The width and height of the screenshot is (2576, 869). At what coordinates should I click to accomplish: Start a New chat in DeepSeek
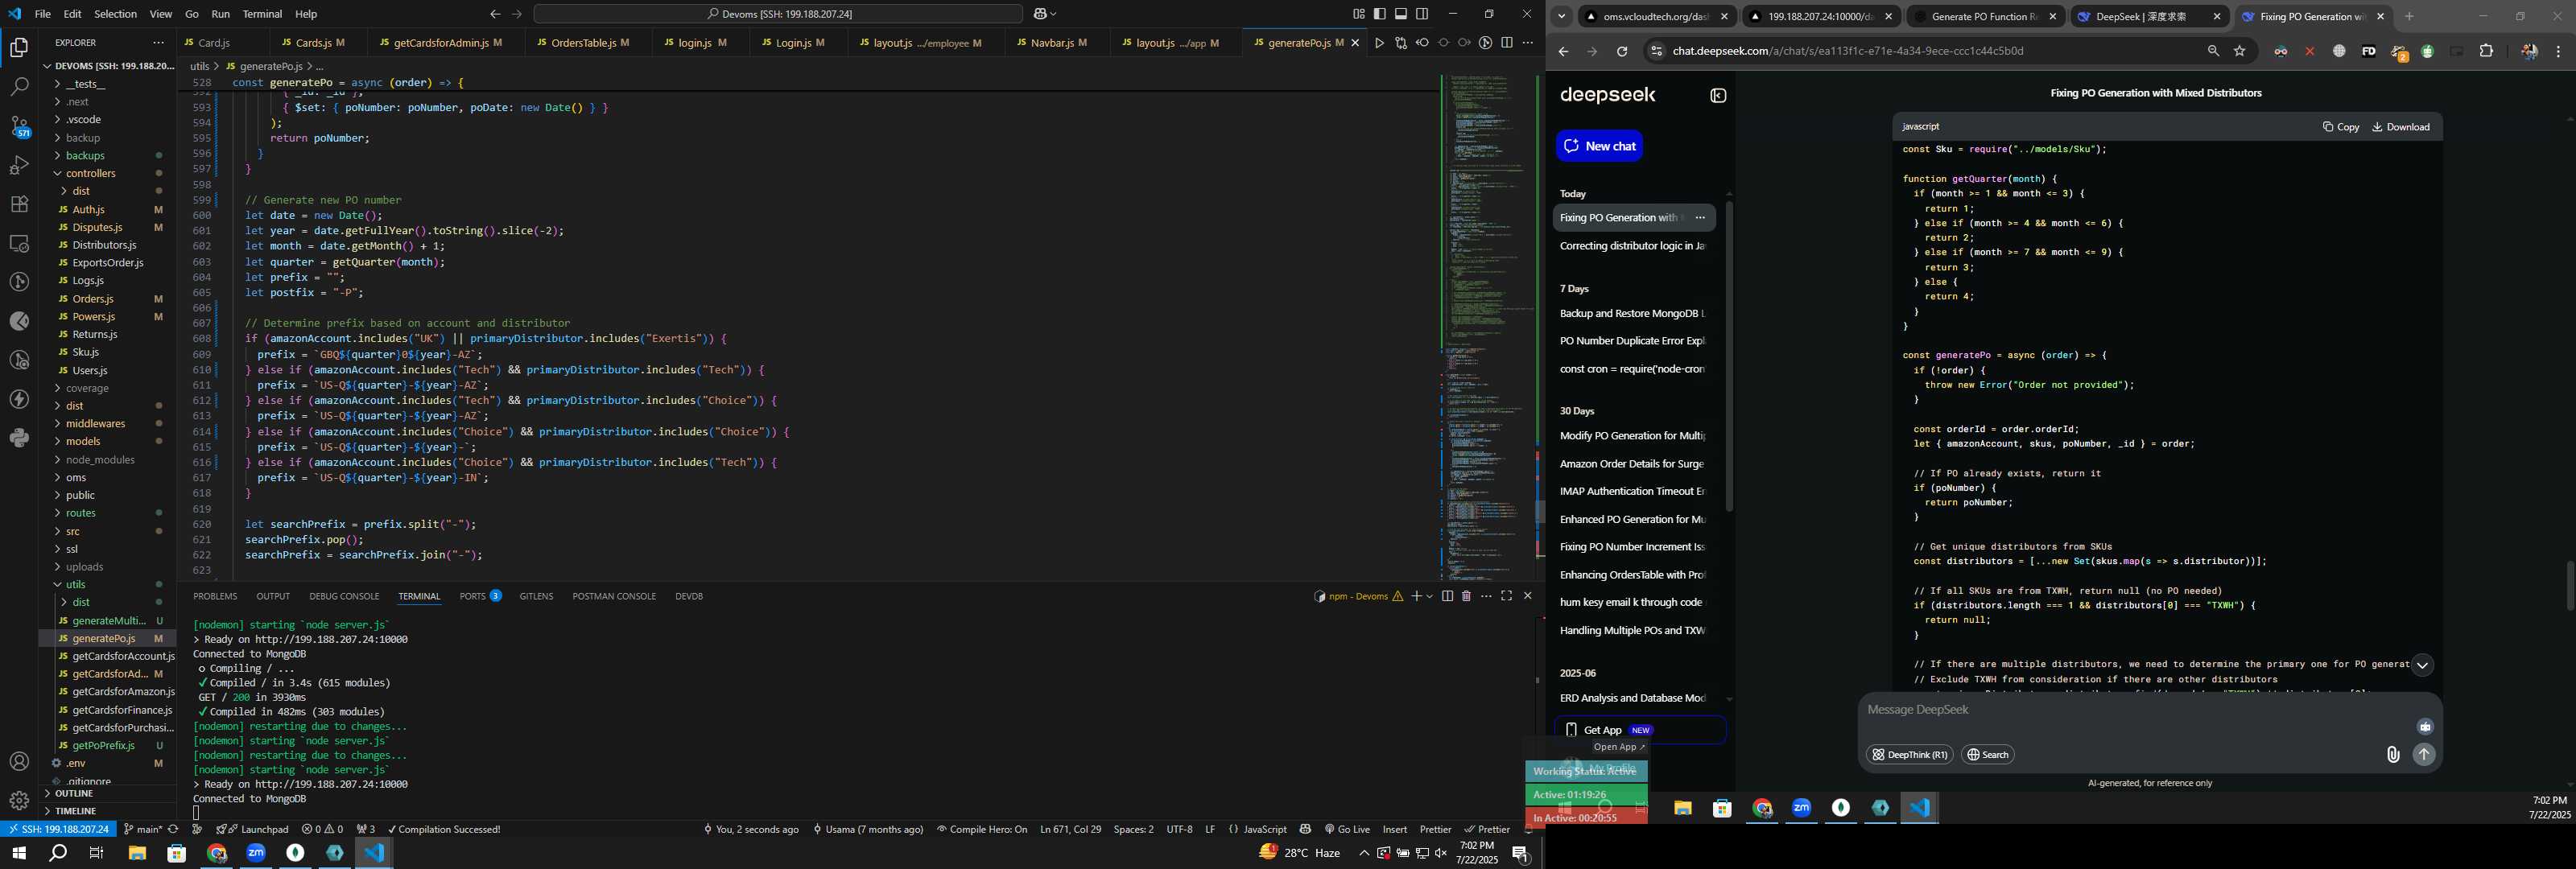(x=1599, y=146)
